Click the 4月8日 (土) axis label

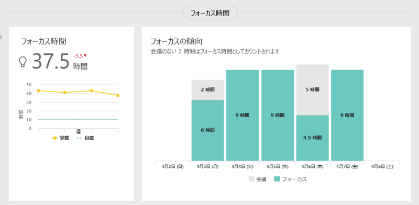(382, 166)
